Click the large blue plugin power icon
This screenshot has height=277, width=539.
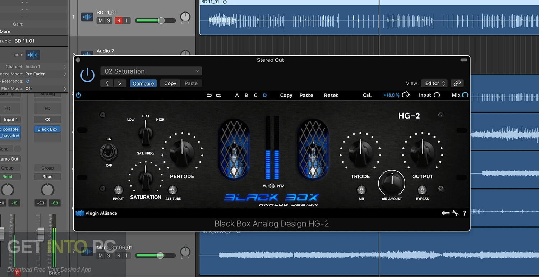pos(87,75)
